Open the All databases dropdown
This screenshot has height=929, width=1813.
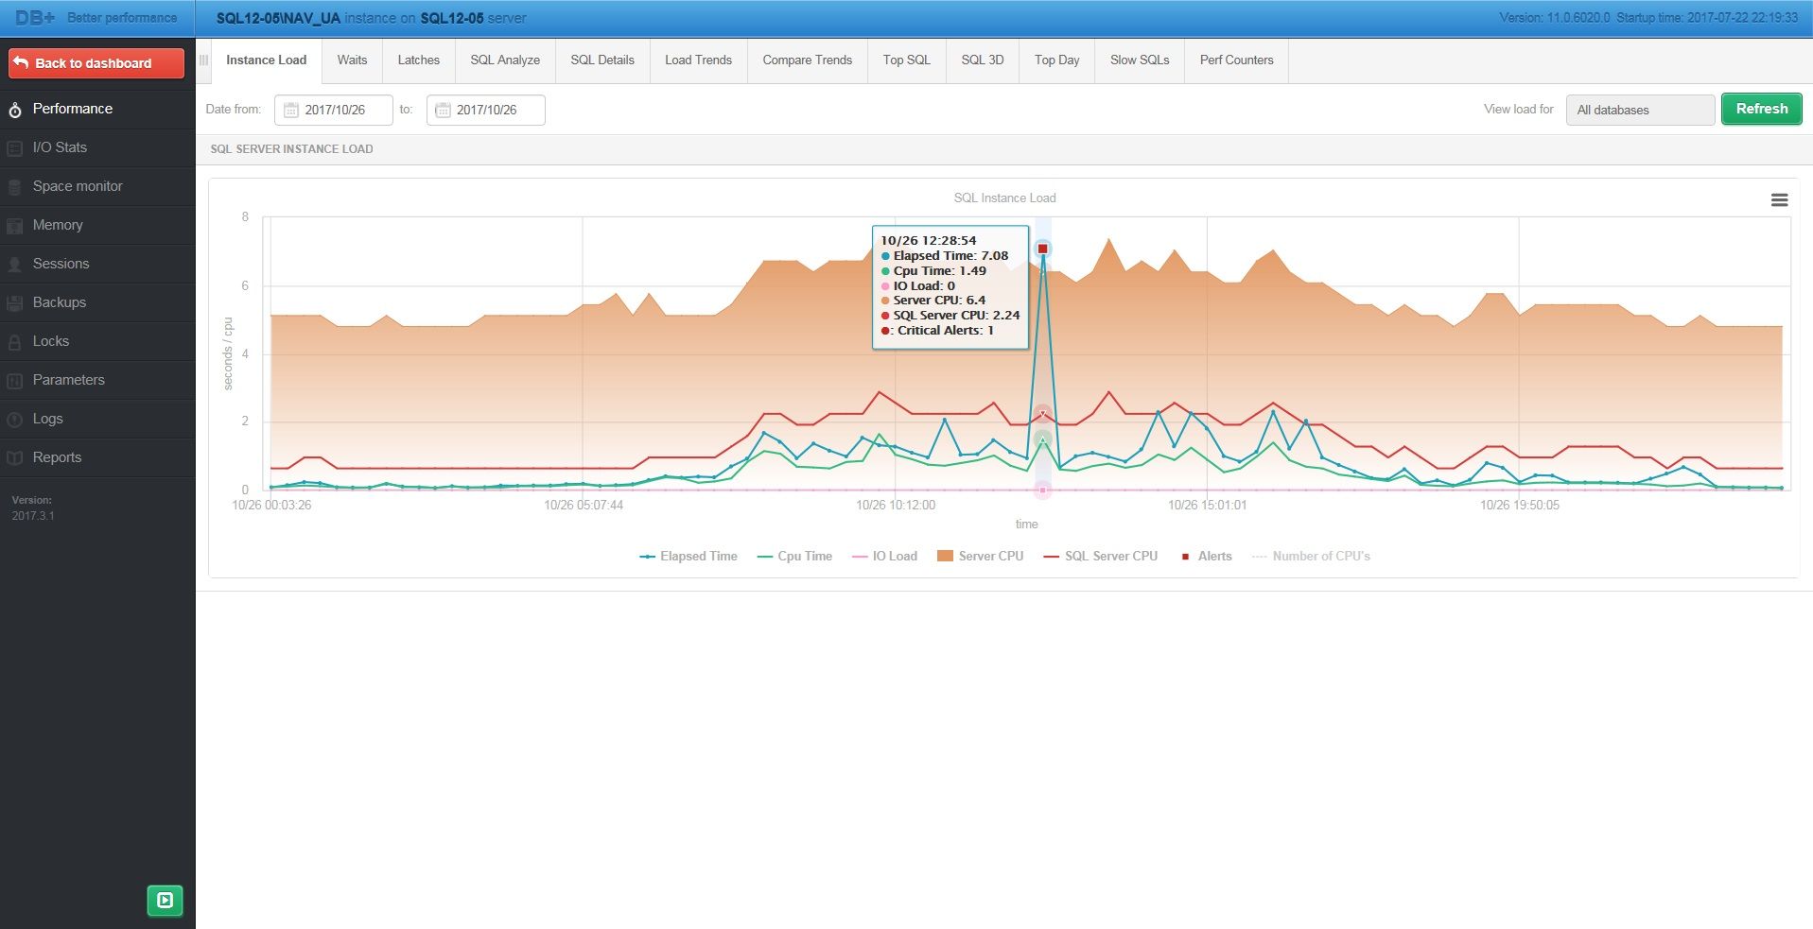[x=1640, y=110]
